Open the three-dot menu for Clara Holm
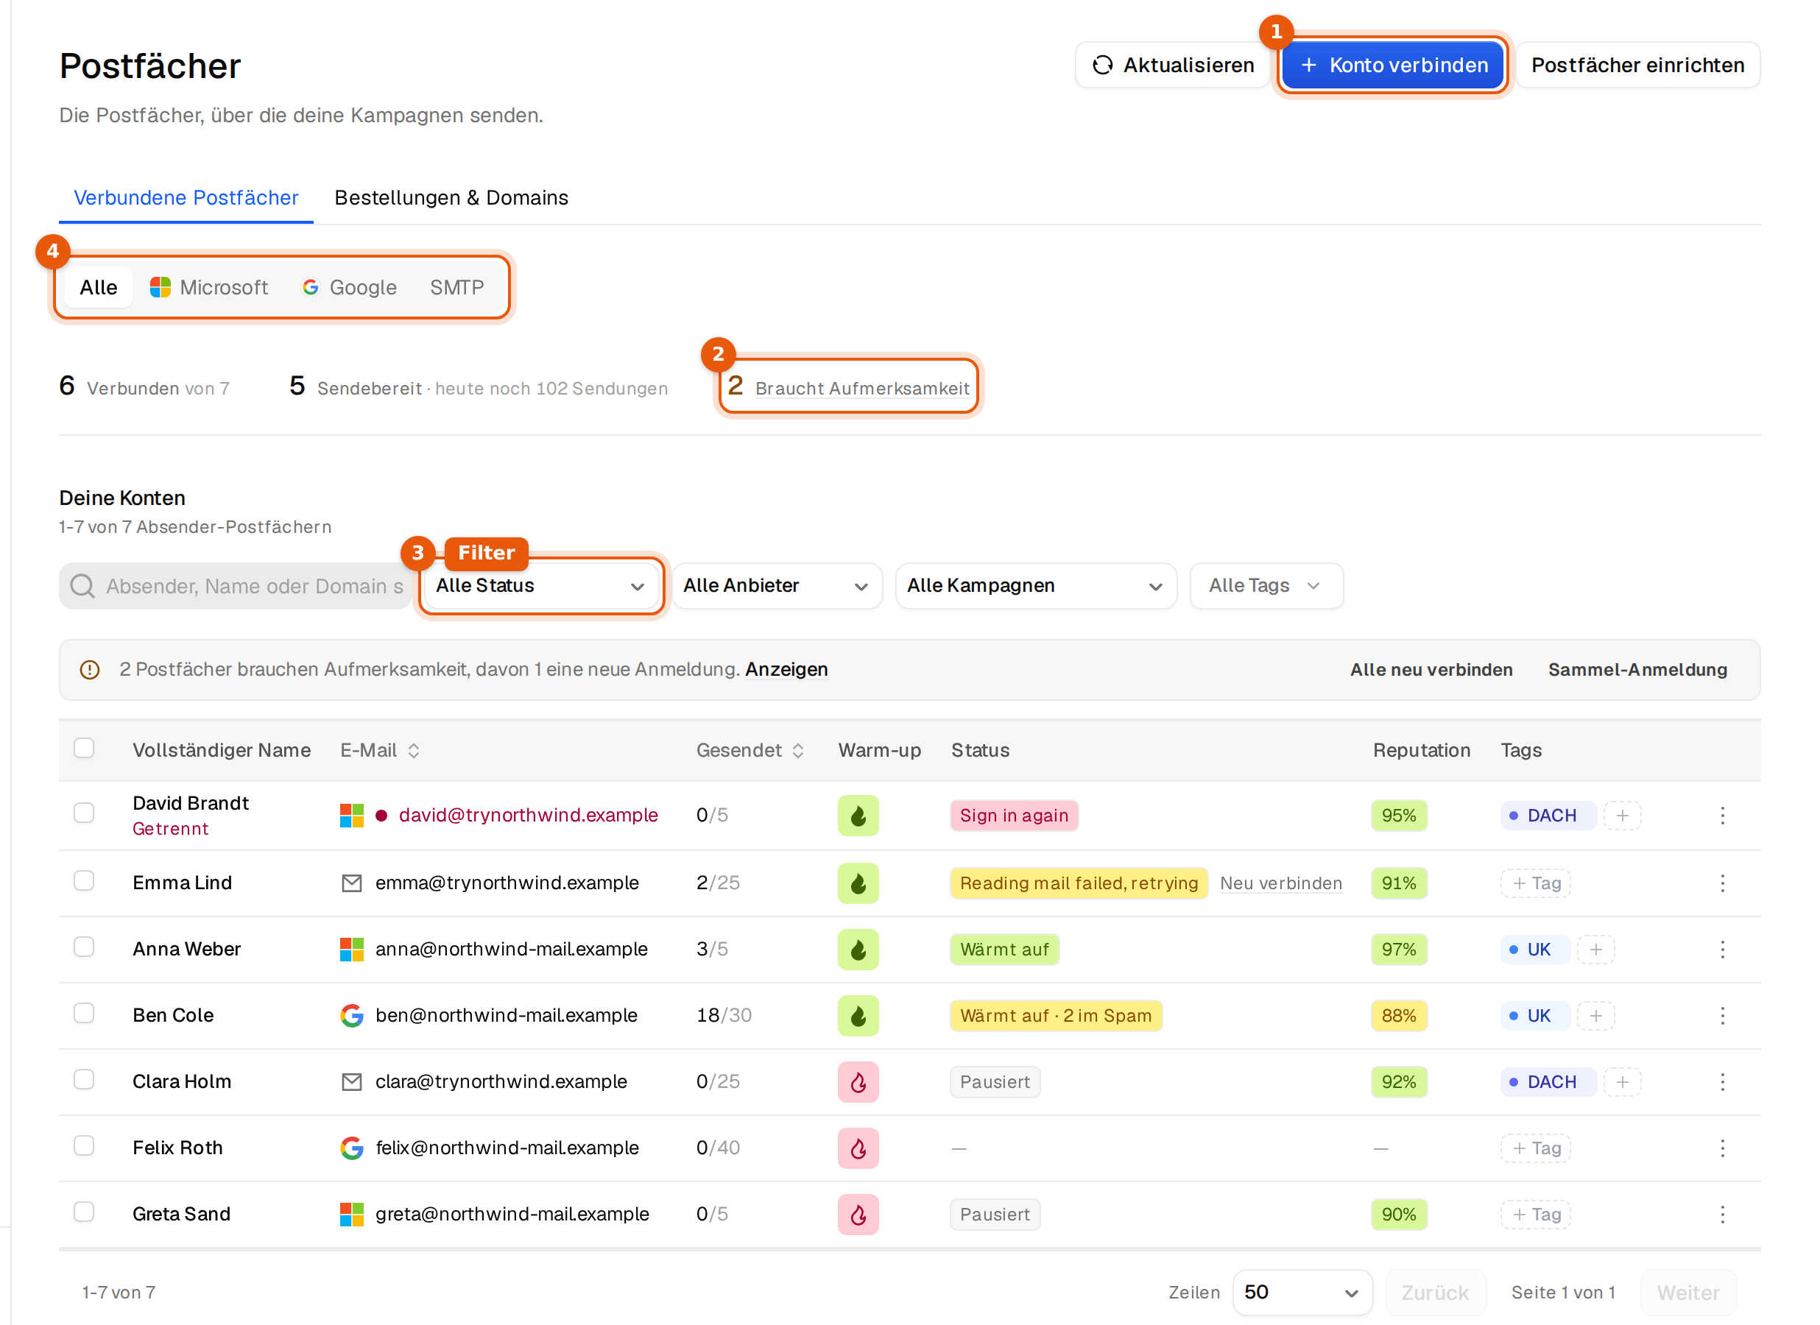1820x1325 pixels. pos(1722,1082)
